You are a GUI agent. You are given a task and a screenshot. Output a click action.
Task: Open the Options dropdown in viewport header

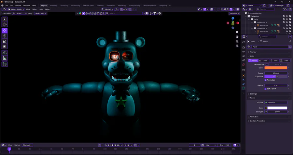[234, 13]
